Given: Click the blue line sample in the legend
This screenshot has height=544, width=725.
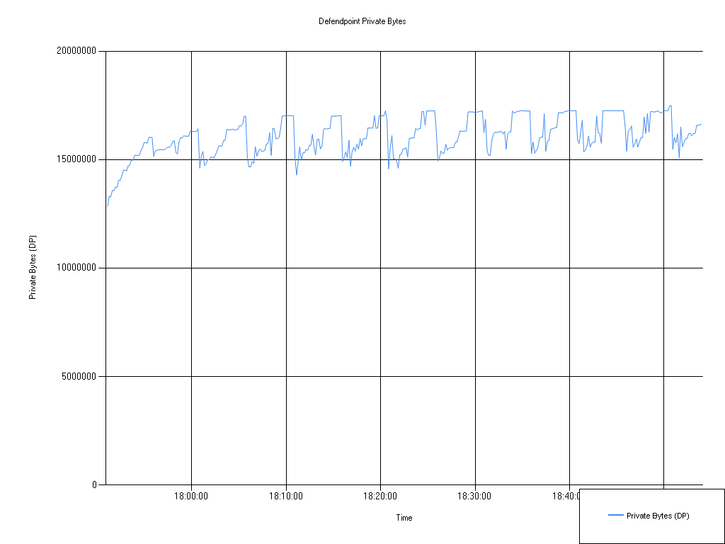Looking at the screenshot, I should pyautogui.click(x=616, y=515).
